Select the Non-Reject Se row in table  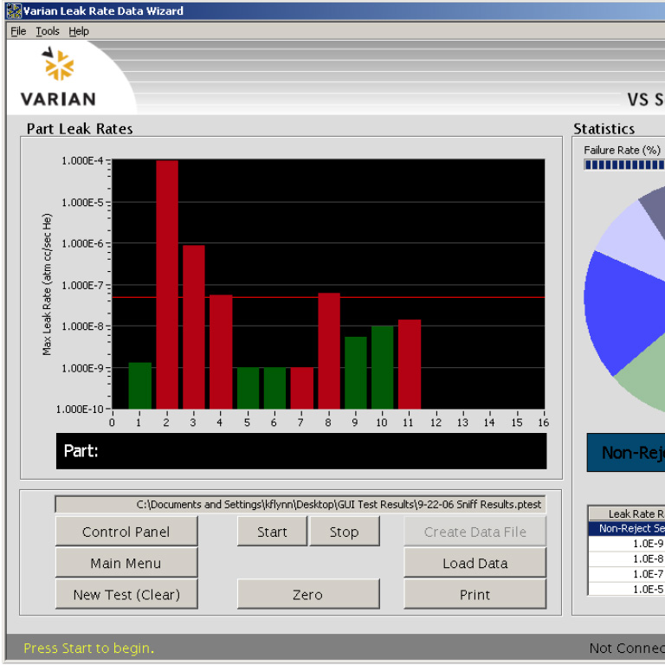click(627, 528)
